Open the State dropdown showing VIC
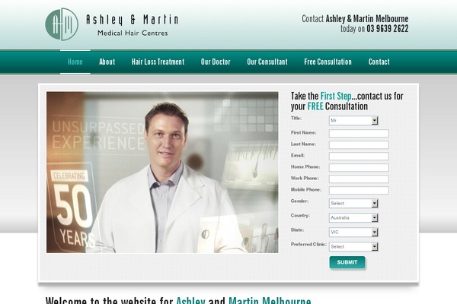The height and width of the screenshot is (304, 457). [x=353, y=232]
